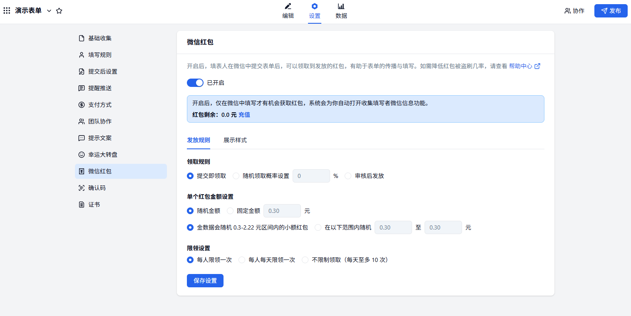This screenshot has height=316, width=631.
Task: Expand the 演示表单 title dropdown chevron
Action: pos(49,11)
